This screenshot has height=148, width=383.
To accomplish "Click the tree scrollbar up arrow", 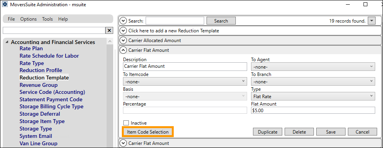I will [110, 42].
